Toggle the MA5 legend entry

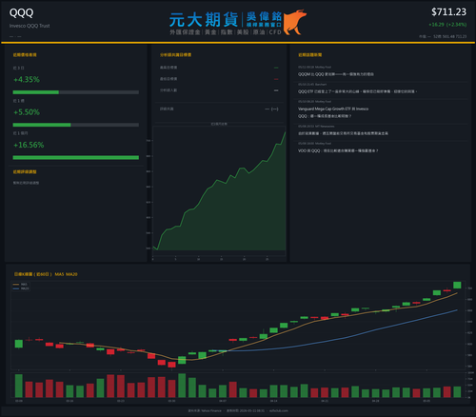pos(20,285)
